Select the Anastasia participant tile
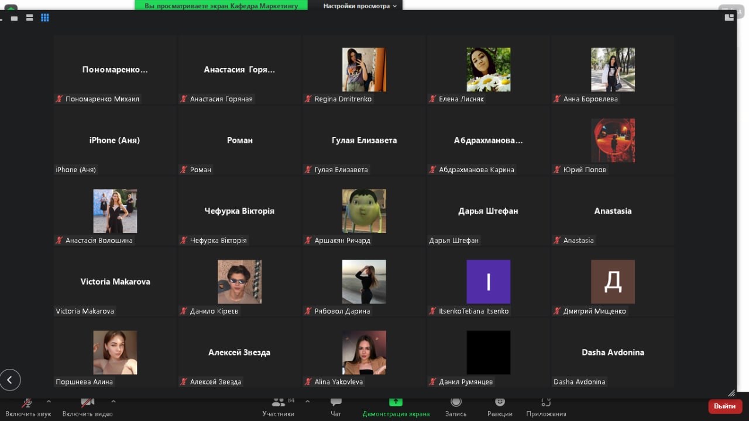The width and height of the screenshot is (749, 421). click(613, 211)
